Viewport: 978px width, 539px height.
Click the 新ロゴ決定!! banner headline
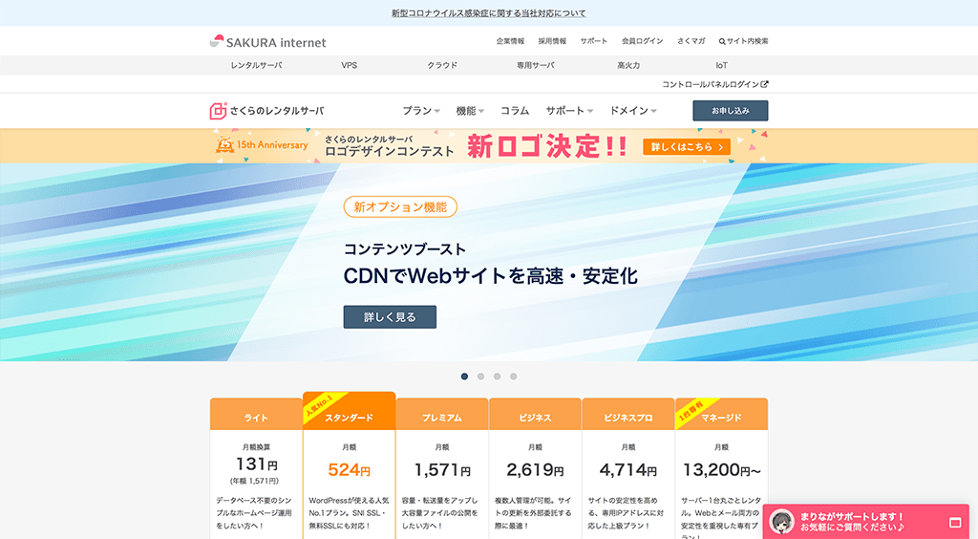[547, 146]
